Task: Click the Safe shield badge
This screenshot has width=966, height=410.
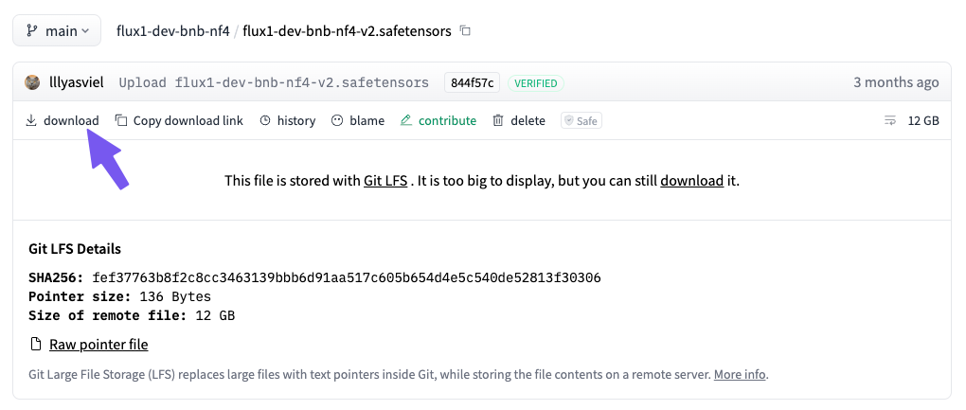Action: click(x=581, y=120)
